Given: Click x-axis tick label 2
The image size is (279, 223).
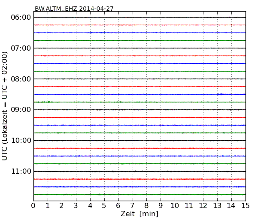Looking at the screenshot, I should 61,205.
